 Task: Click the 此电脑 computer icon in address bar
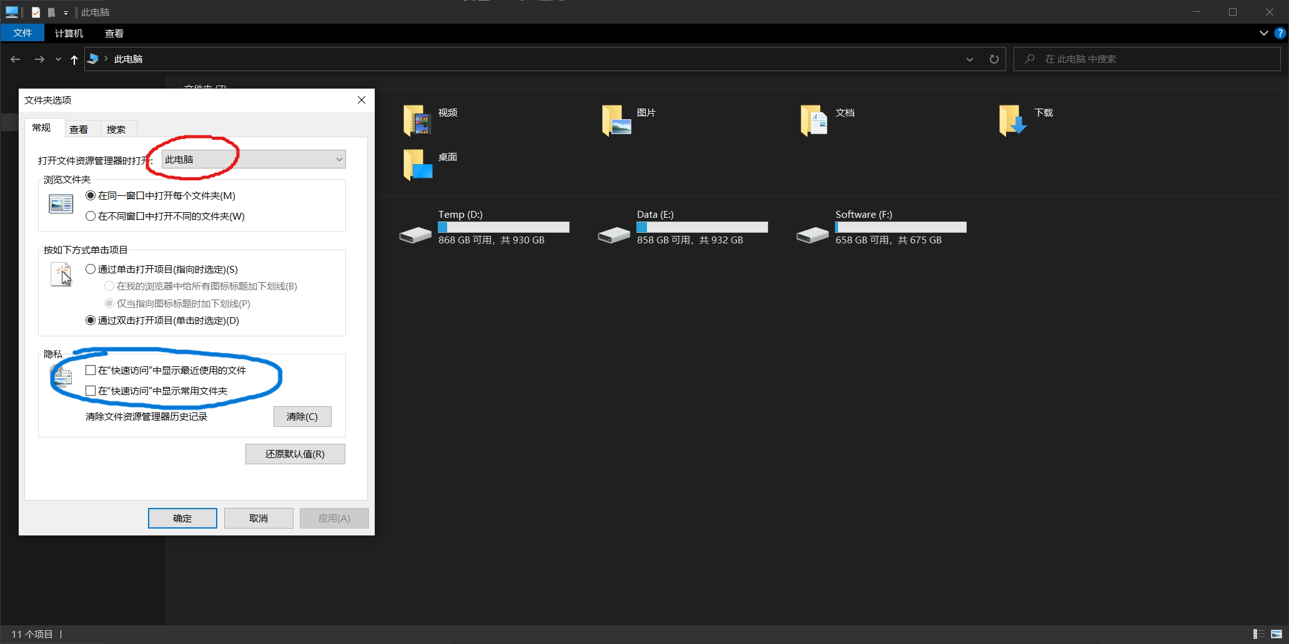[x=93, y=59]
